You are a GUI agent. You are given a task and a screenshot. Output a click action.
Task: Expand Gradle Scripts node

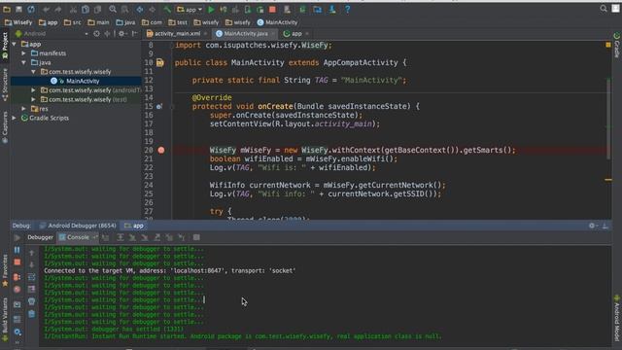[x=15, y=118]
